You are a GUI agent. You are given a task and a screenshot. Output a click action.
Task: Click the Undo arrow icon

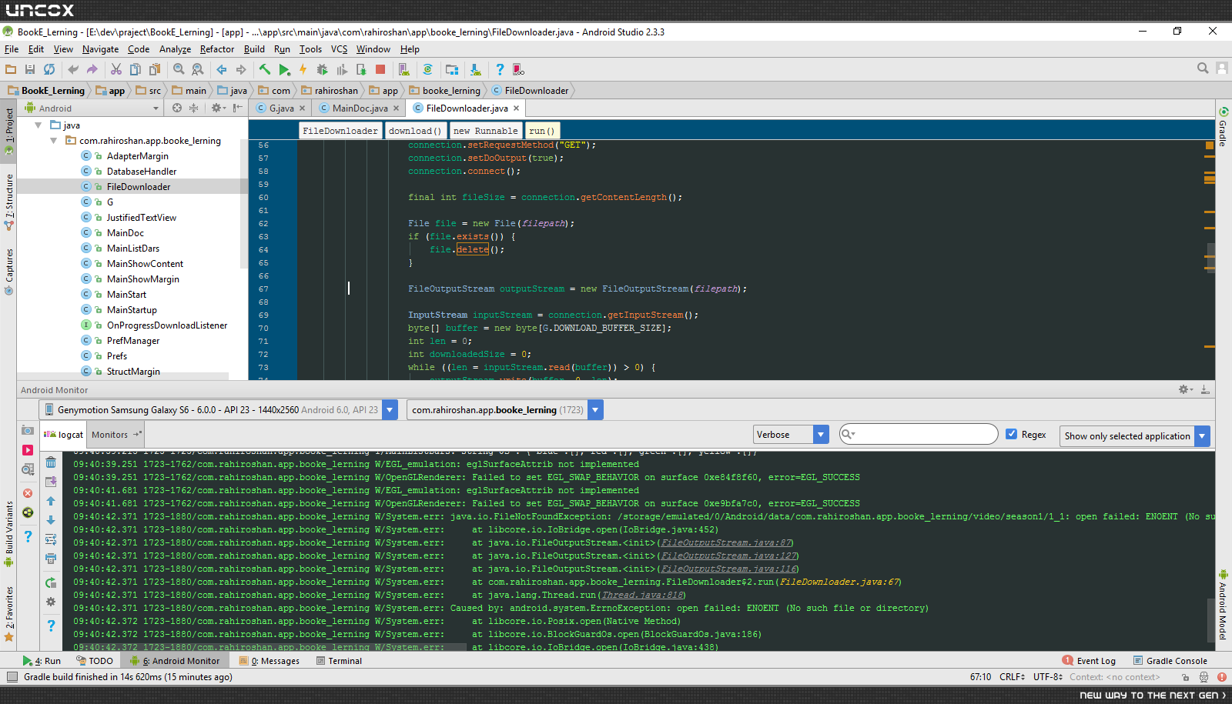(x=73, y=69)
